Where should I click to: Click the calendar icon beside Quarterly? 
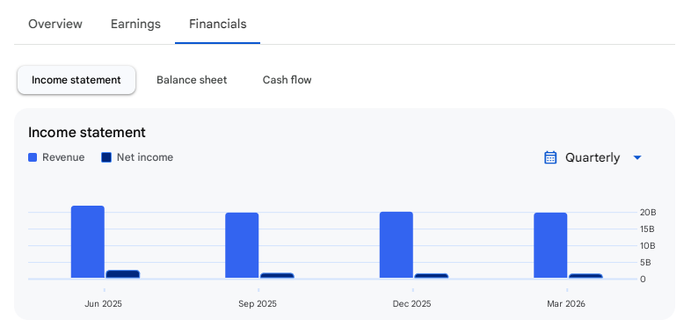tap(550, 157)
